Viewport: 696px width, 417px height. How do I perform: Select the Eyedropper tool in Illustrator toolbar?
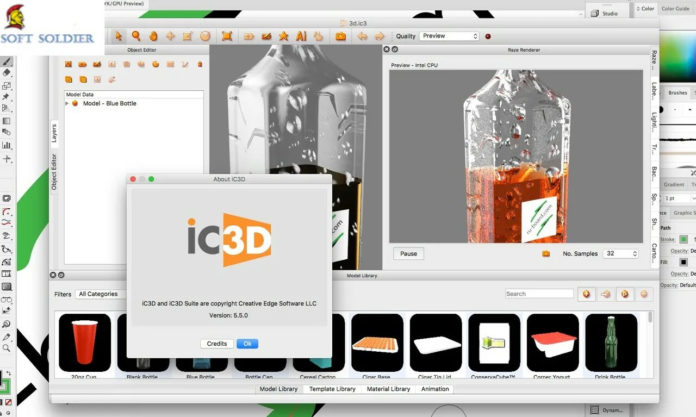click(x=7, y=337)
